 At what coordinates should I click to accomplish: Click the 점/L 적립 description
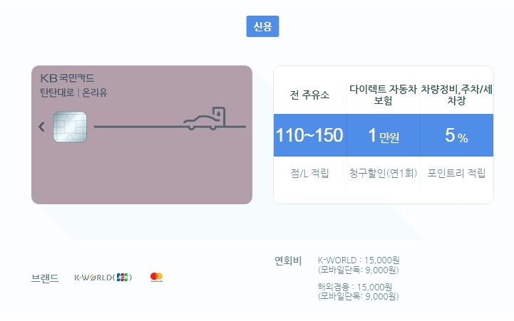310,173
